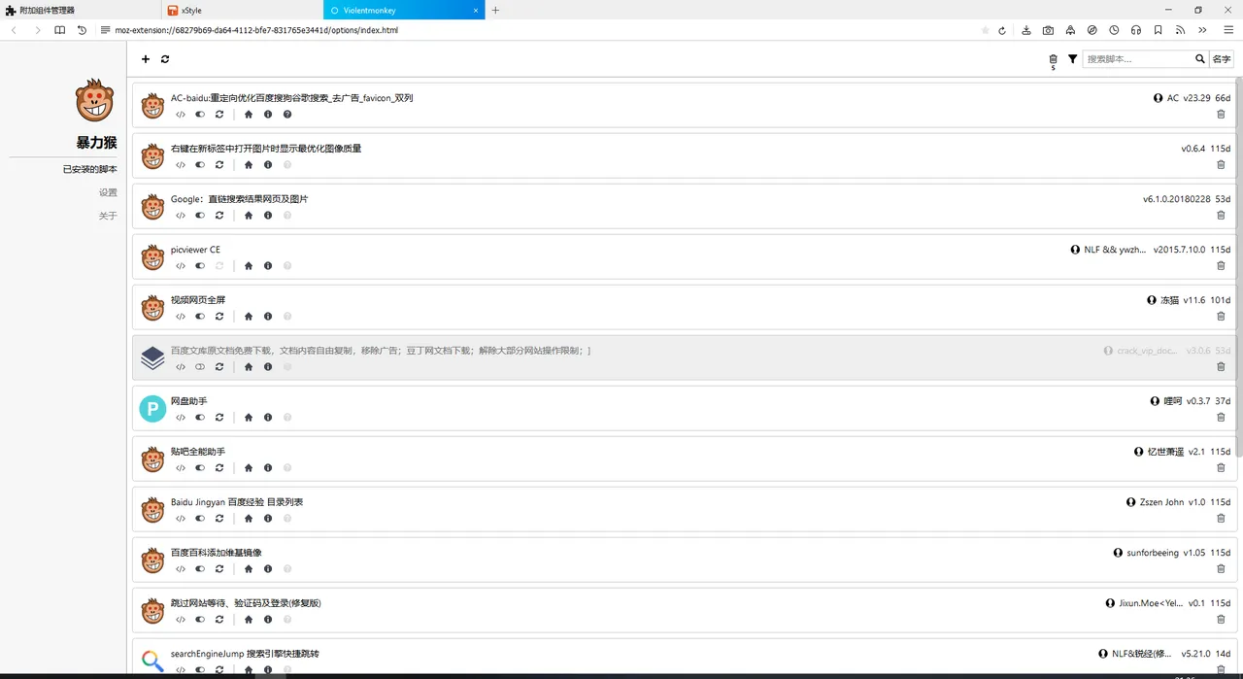
Task: Toggle the 视频网页全屏 script
Action: click(x=200, y=317)
